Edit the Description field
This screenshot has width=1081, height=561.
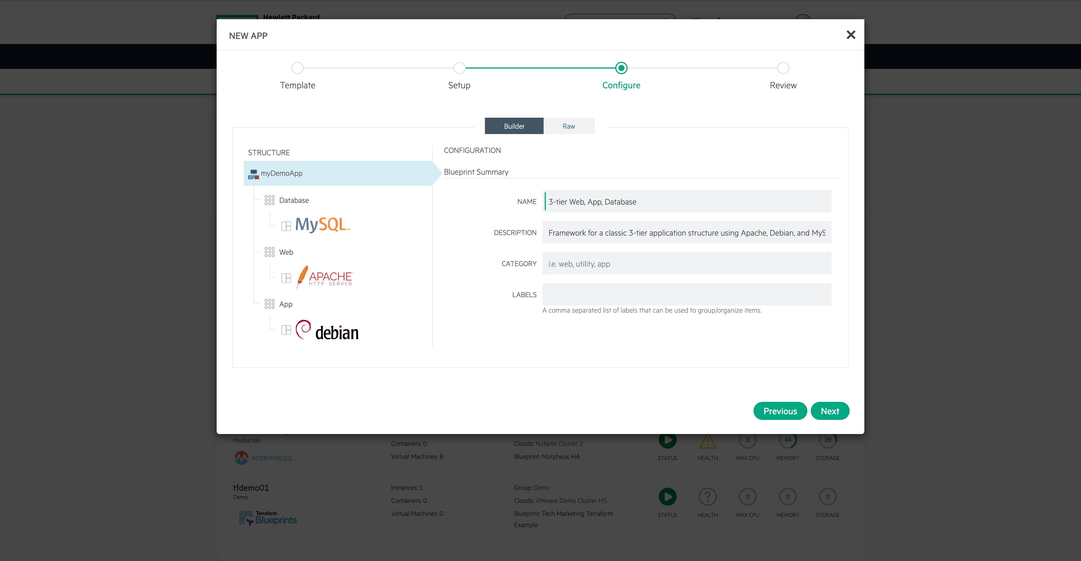[687, 233]
